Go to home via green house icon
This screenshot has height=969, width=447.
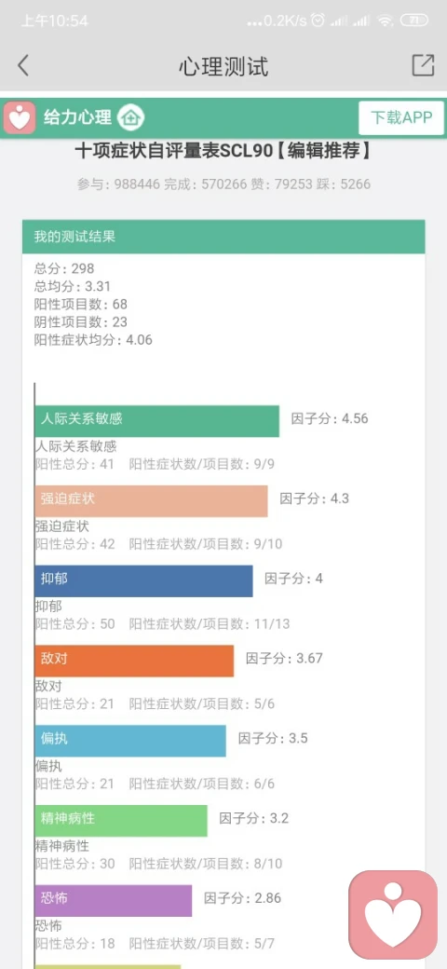coord(131,116)
